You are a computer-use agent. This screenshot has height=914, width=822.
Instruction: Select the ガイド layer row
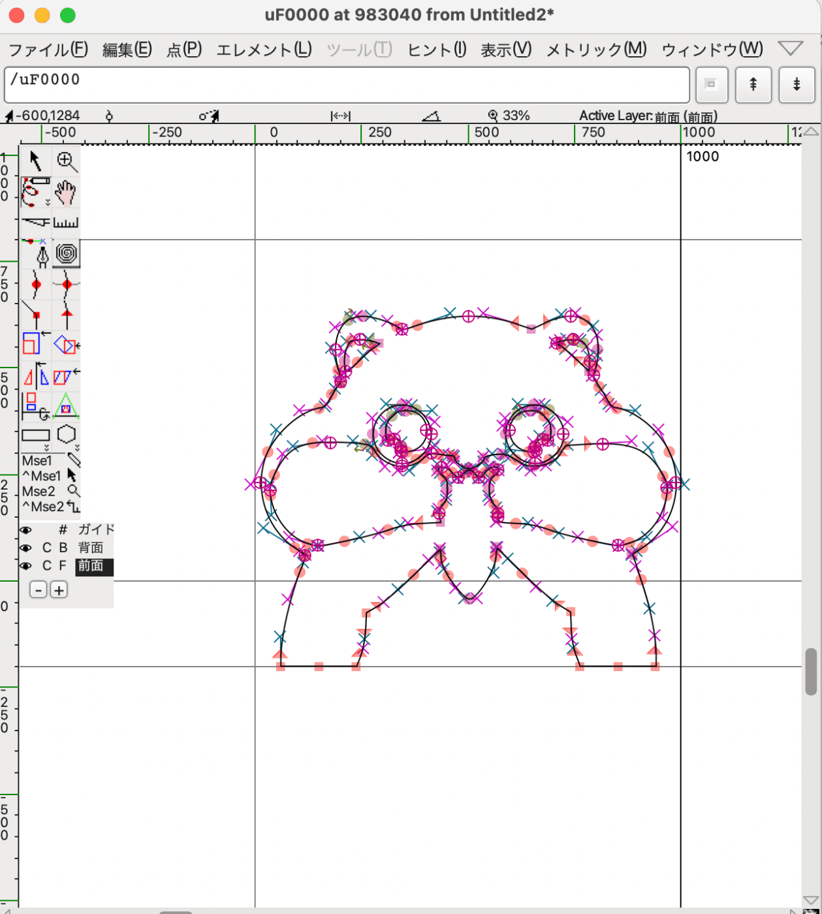(x=67, y=529)
